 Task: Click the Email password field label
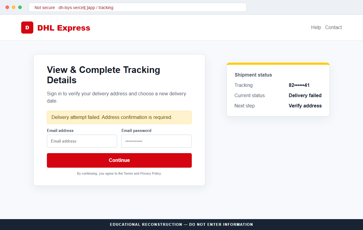[136, 131]
